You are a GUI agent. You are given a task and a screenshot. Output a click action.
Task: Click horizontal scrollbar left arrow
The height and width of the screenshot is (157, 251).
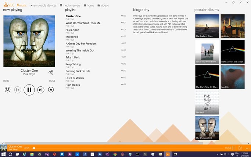click(x=3, y=143)
